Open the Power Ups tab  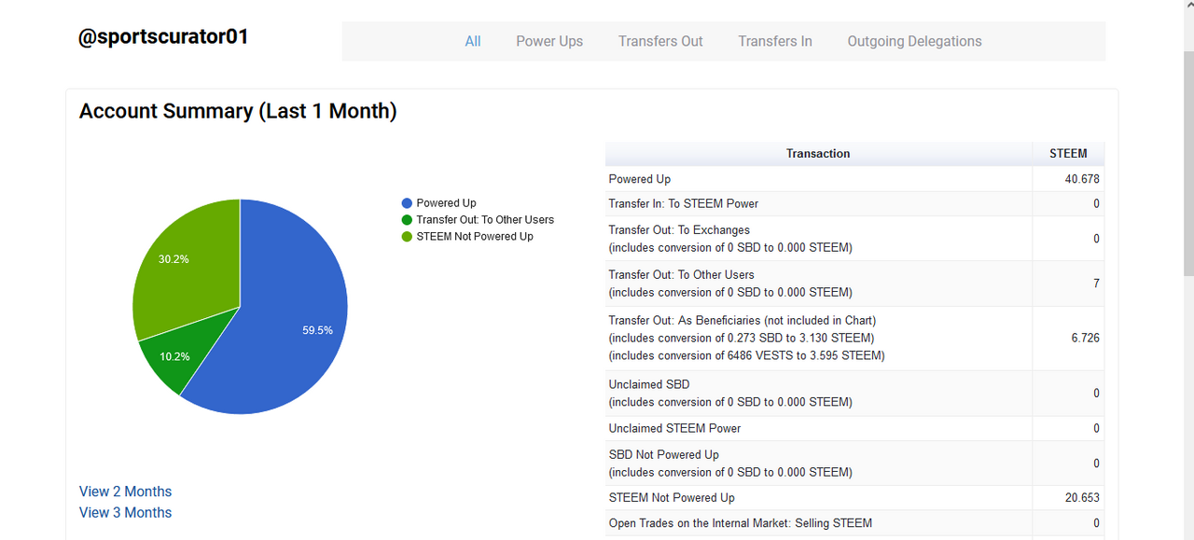click(549, 41)
